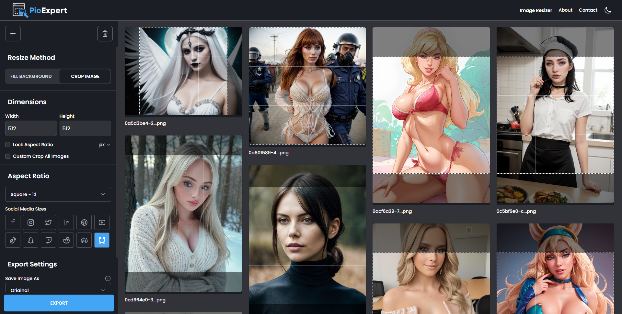Click the file name 0a5d3be4-2...png

145,123
